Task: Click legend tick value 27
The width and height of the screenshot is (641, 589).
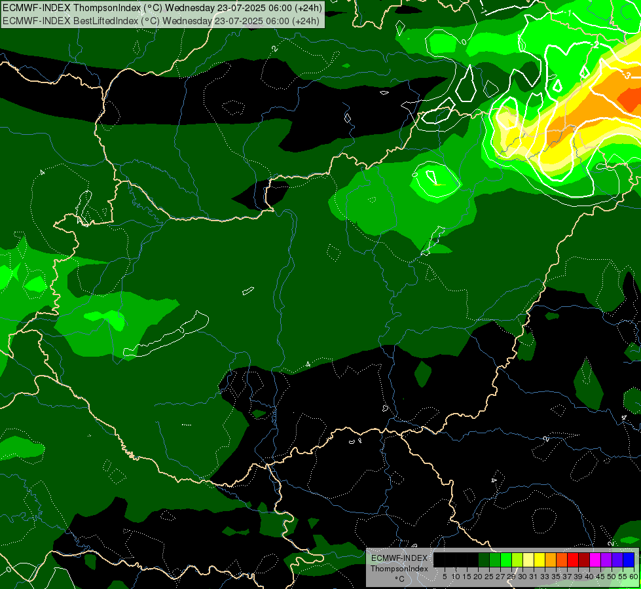Action: tap(500, 577)
